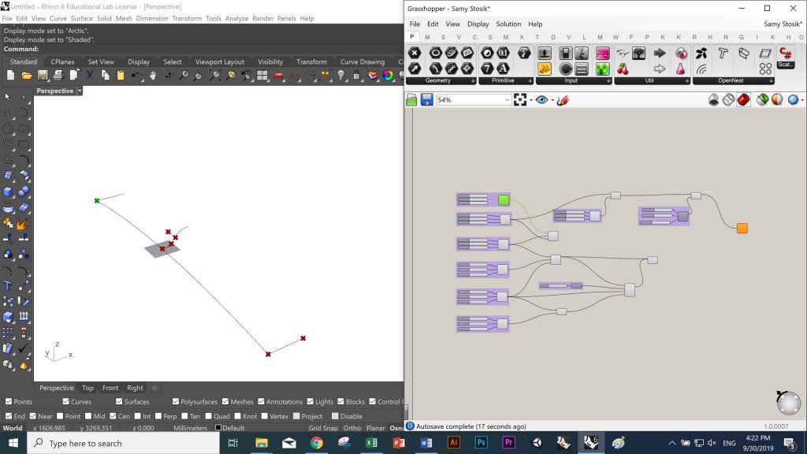807x454 pixels.
Task: Switch to the Curve Drawing toolbar tab
Action: pyautogui.click(x=362, y=61)
